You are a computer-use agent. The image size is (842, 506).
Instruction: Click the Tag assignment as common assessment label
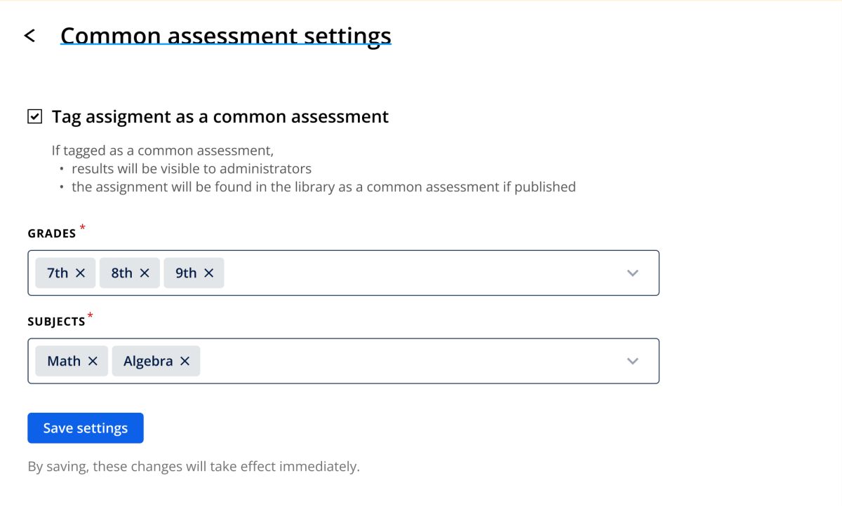pyautogui.click(x=220, y=116)
